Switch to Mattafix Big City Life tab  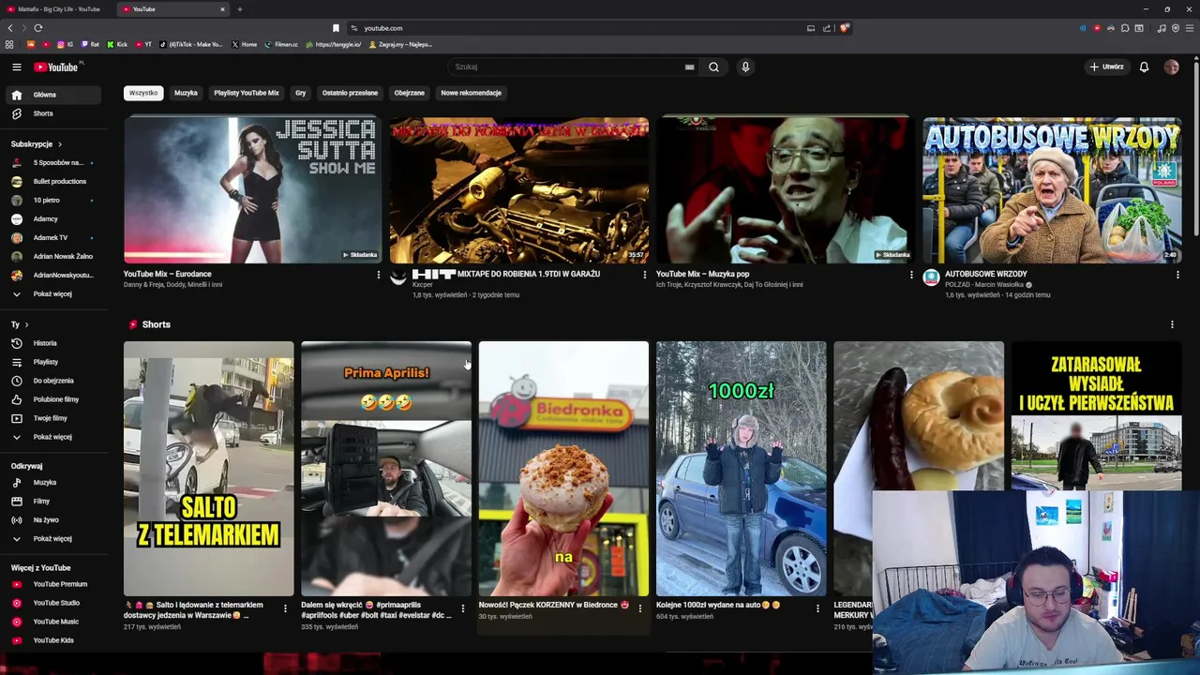56,9
